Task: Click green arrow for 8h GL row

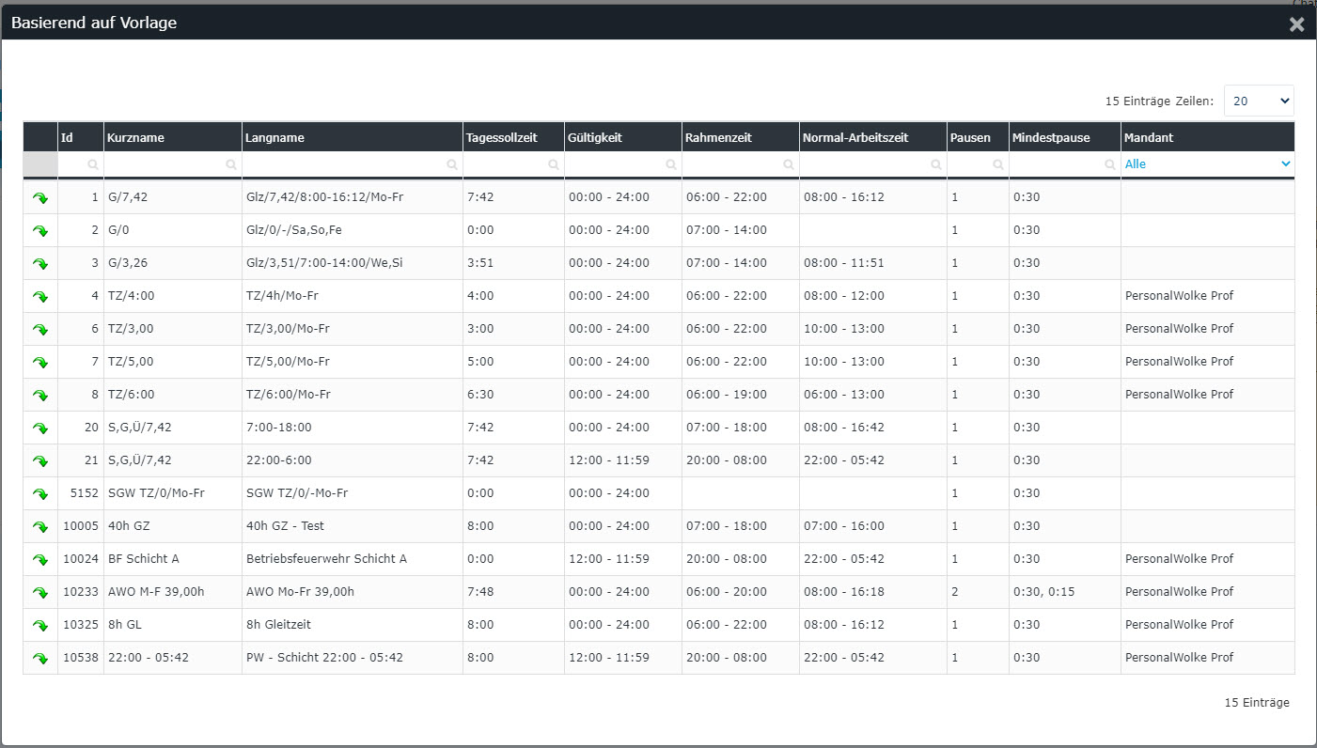Action: coord(40,626)
